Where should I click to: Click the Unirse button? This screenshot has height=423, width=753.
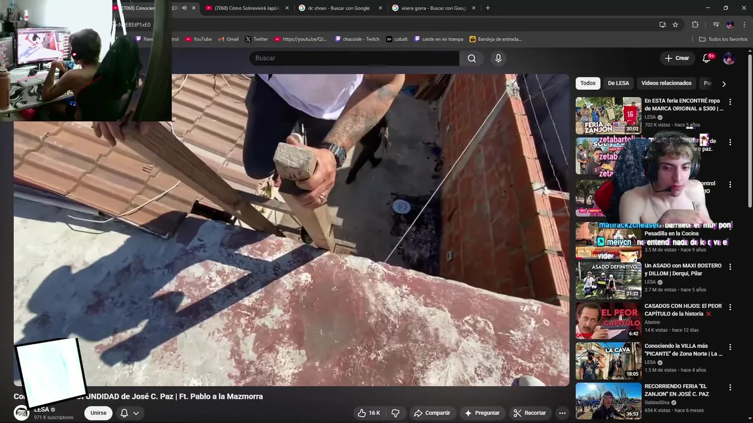click(x=98, y=413)
